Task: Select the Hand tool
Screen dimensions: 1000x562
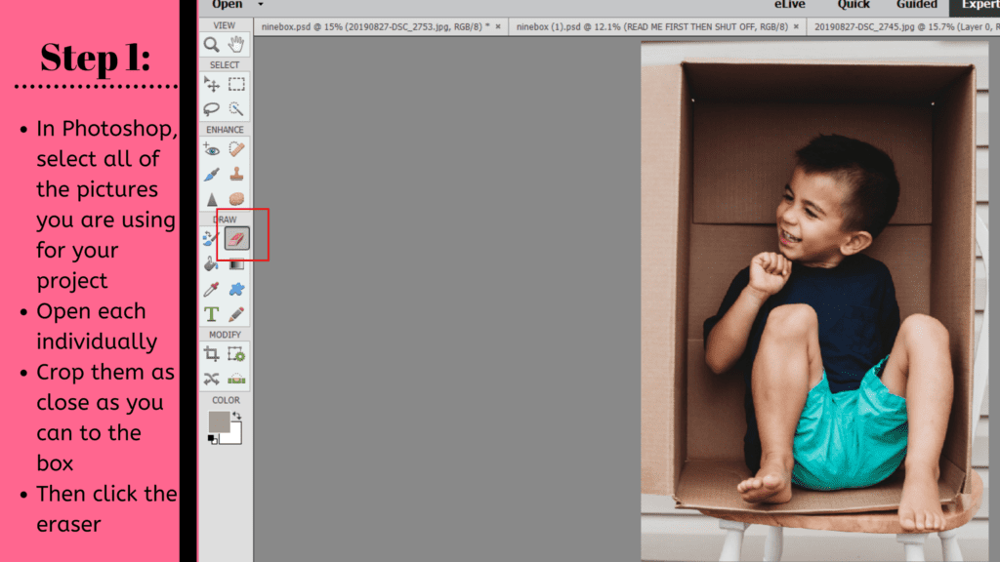Action: coord(235,45)
